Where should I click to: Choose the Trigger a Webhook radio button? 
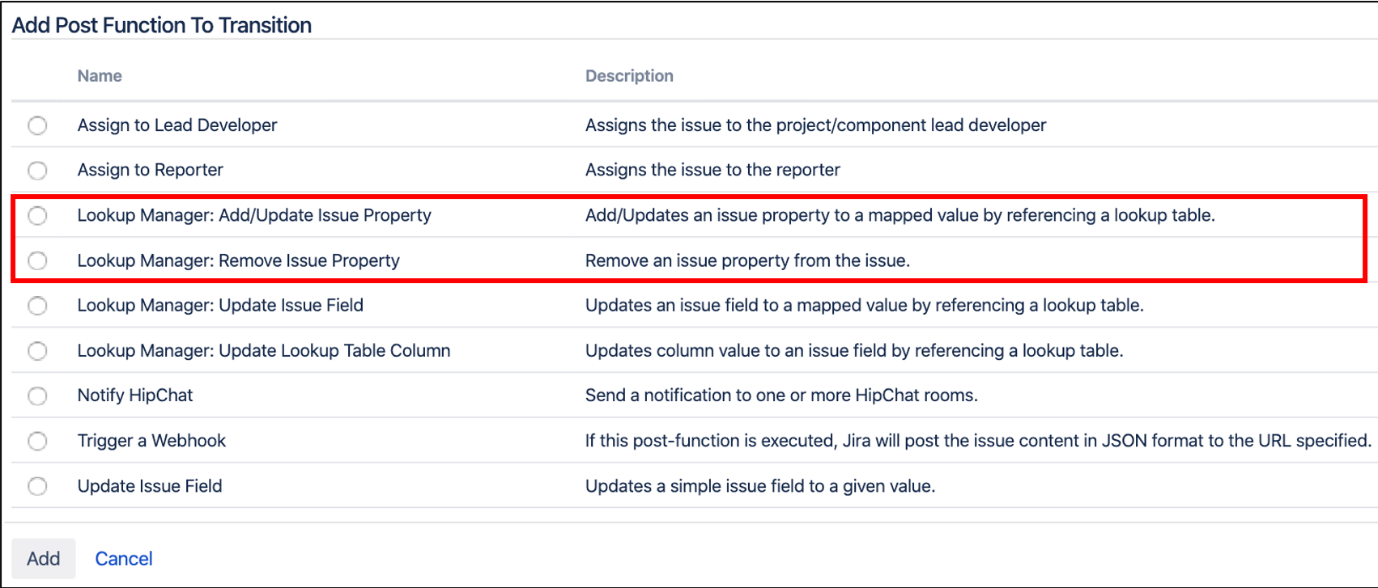coord(37,441)
